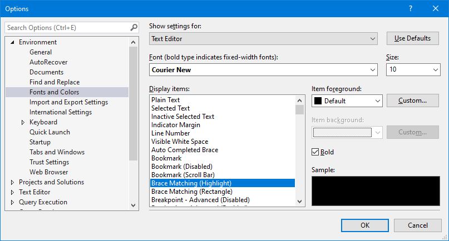Expand the Text Editor tree node
Image resolution: width=449 pixels, height=241 pixels.
[x=13, y=192]
